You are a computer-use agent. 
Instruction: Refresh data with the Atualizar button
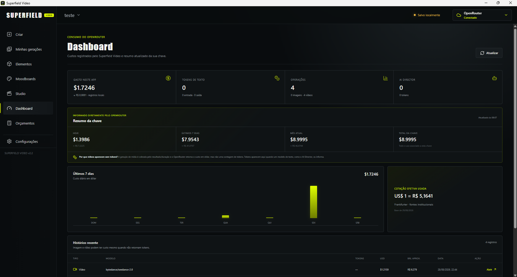(489, 53)
